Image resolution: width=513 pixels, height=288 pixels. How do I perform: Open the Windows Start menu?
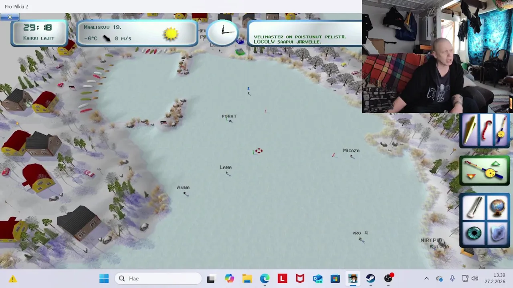(x=104, y=278)
